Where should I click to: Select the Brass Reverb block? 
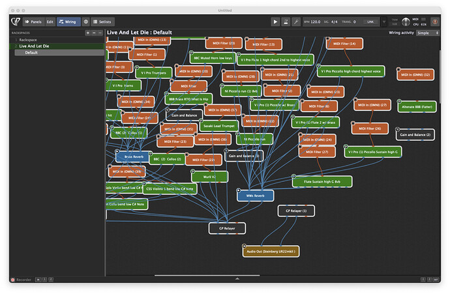pos(134,157)
